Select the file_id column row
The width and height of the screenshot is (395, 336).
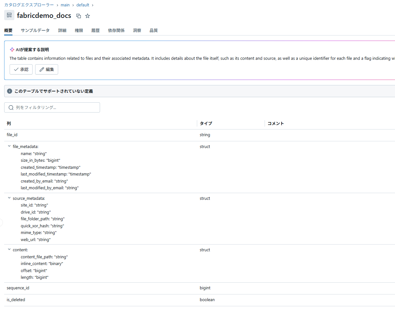tap(199, 135)
